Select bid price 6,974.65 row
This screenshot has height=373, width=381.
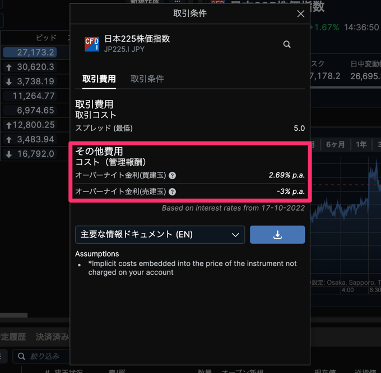pyautogui.click(x=30, y=110)
